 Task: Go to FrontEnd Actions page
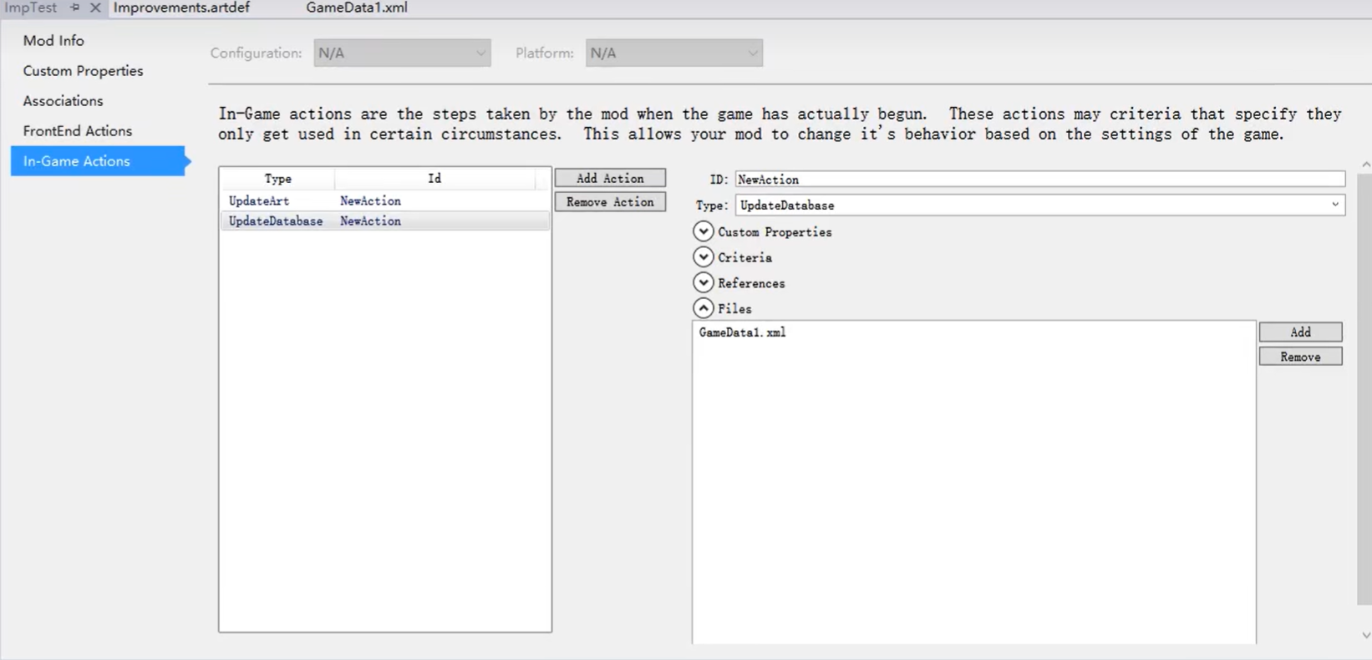(x=78, y=130)
